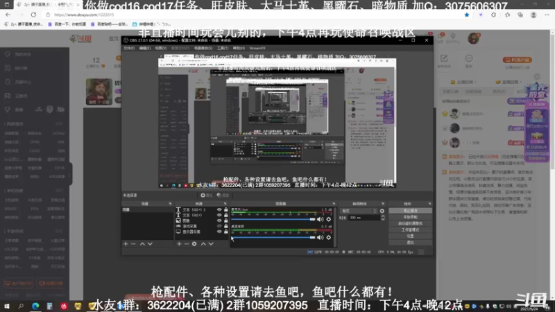Toggle visibility of 文本 (GDI+) source
This screenshot has height=312, width=555.
219,215
